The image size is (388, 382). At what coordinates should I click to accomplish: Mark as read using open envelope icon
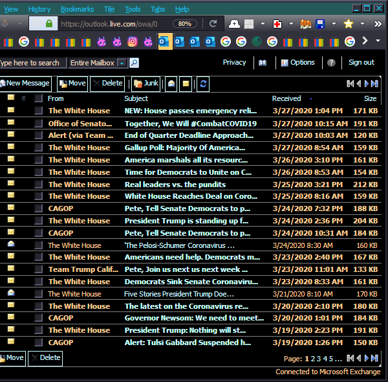[x=171, y=84]
